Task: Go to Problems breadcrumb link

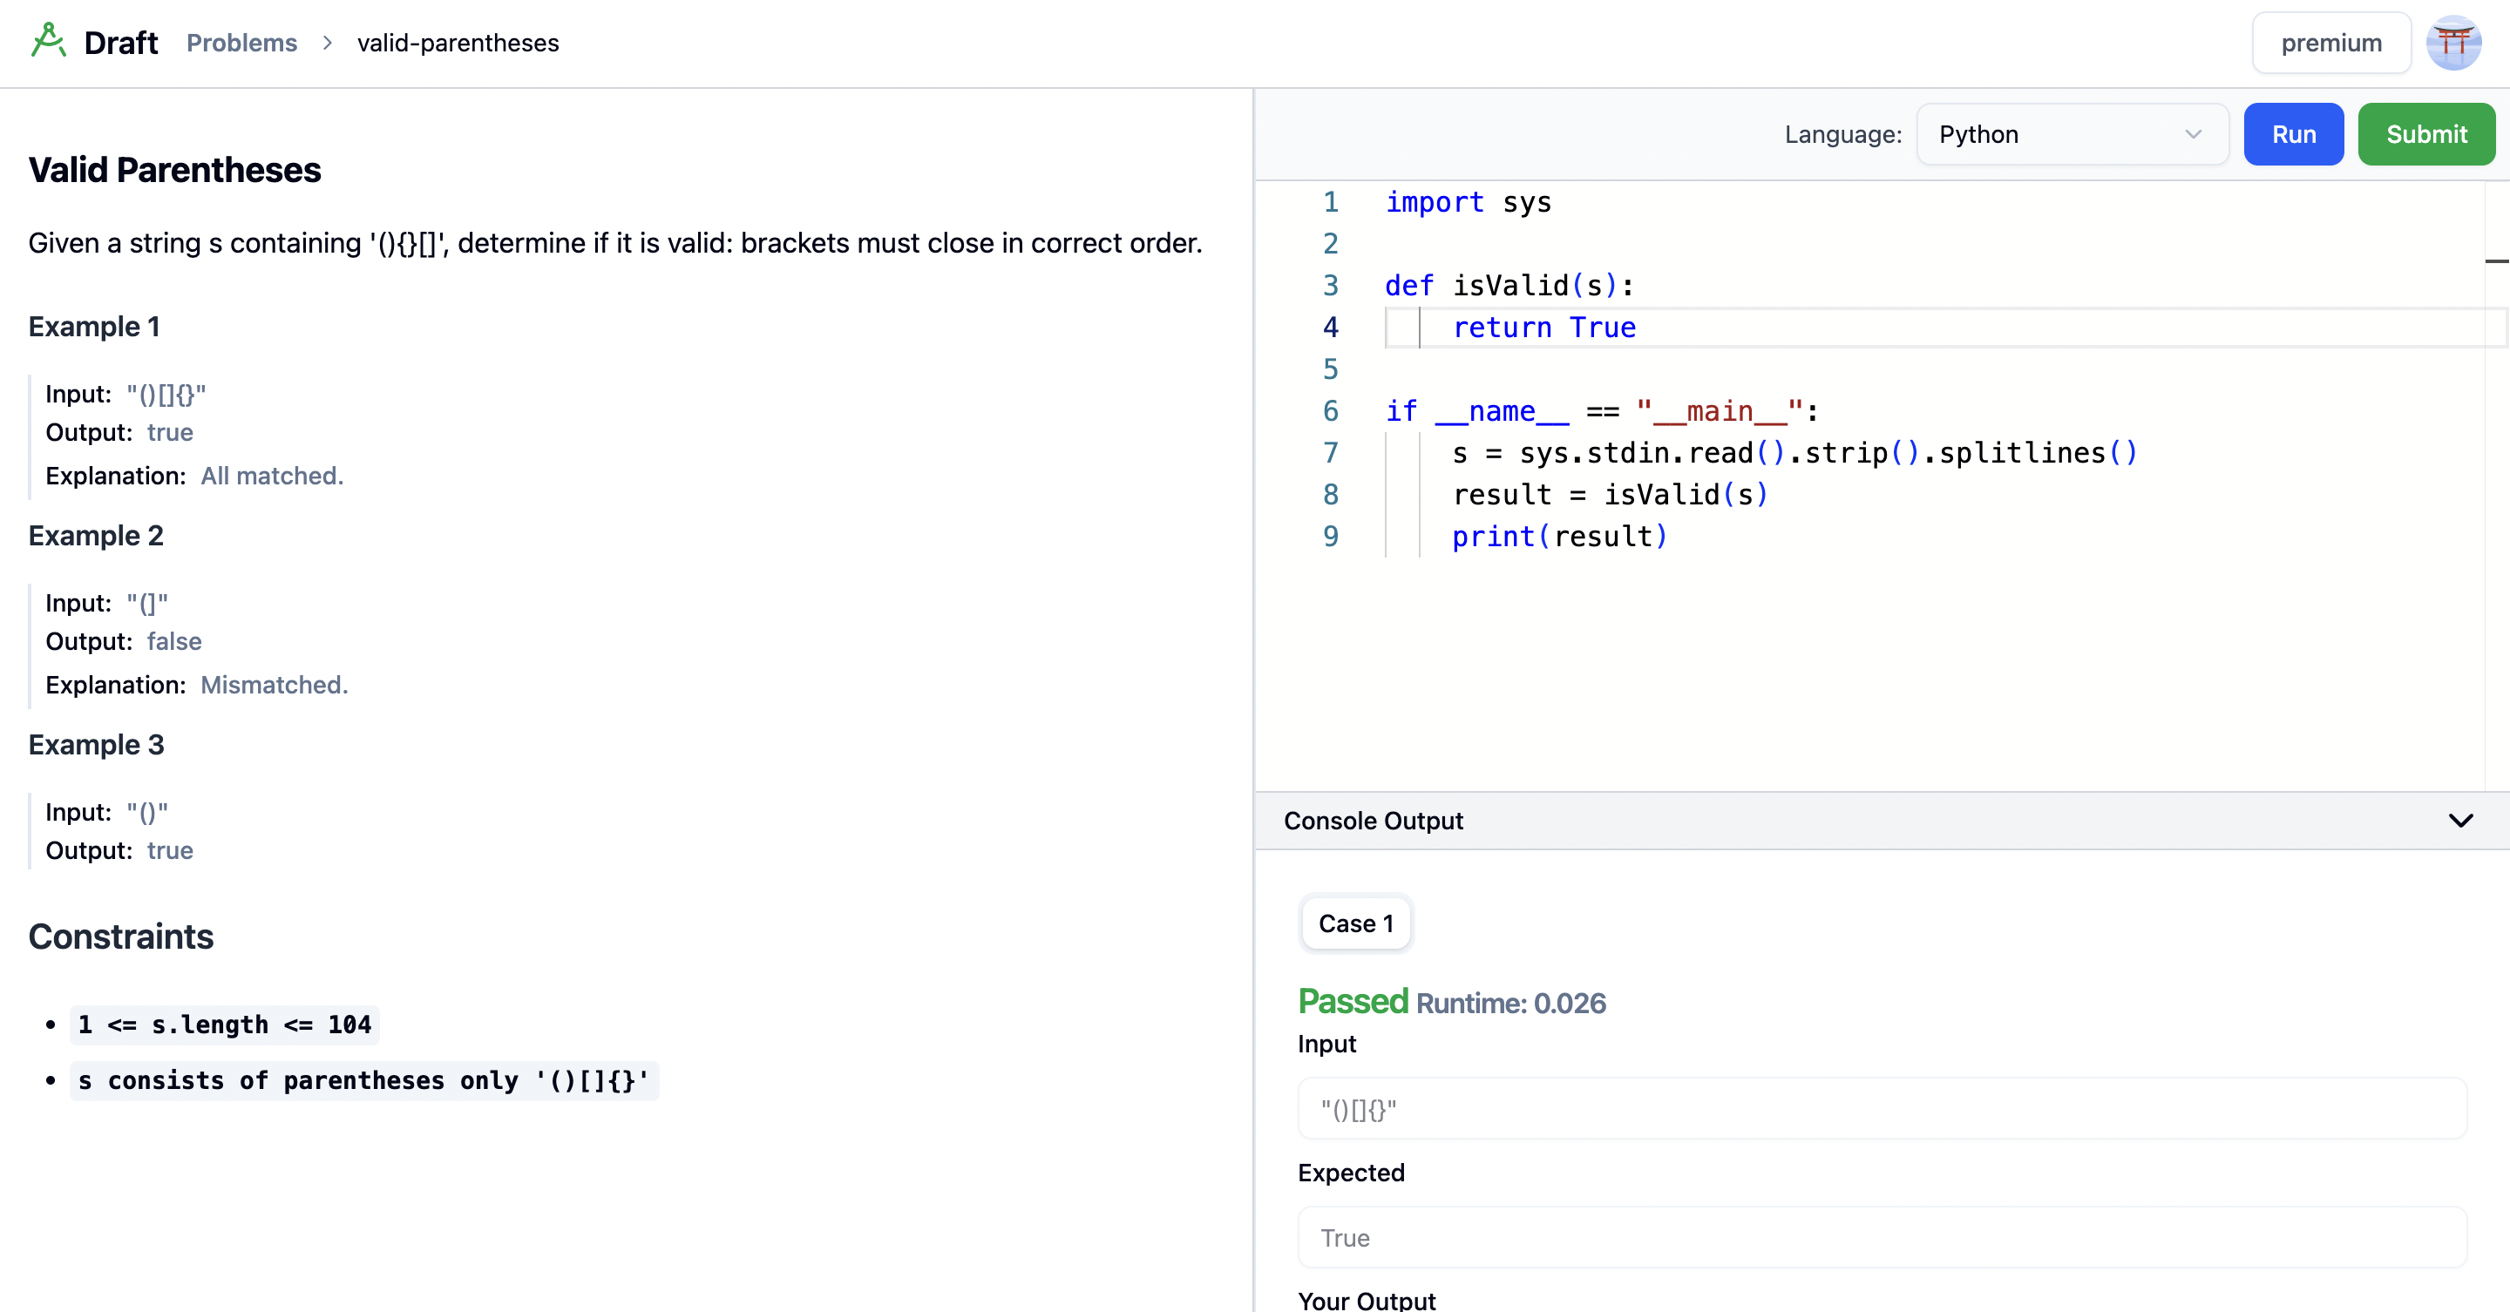Action: coord(241,43)
